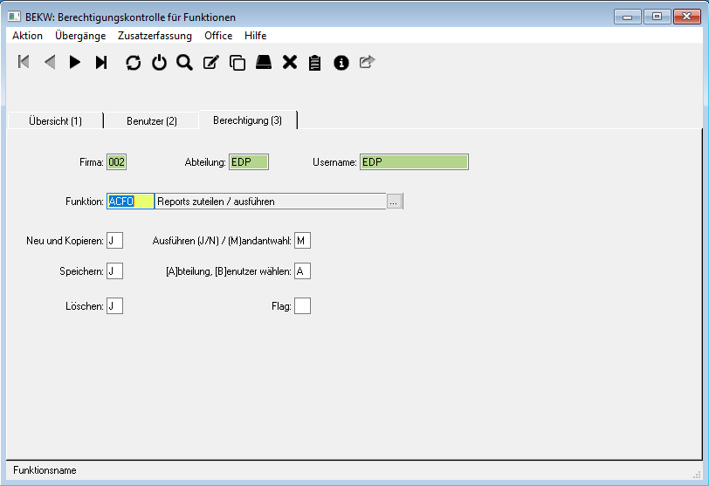Click the share export icon
The image size is (709, 486).
coord(367,62)
